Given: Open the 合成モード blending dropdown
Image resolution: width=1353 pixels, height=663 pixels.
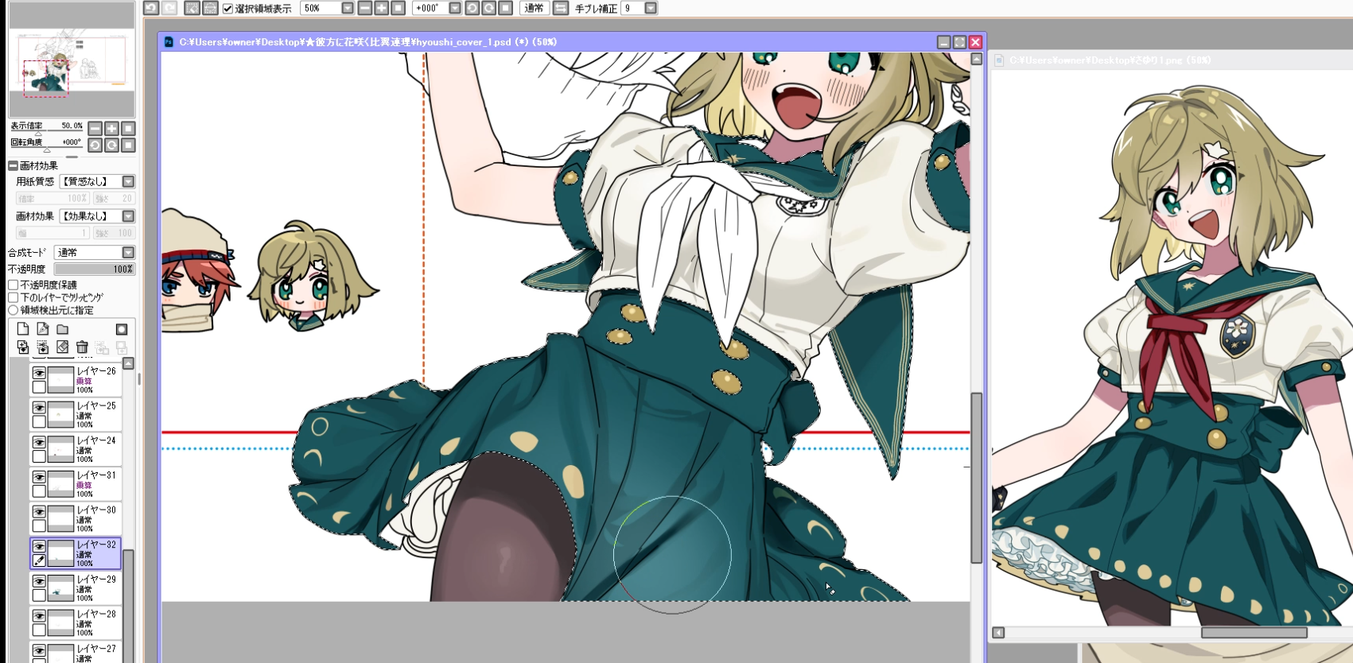Looking at the screenshot, I should (127, 252).
